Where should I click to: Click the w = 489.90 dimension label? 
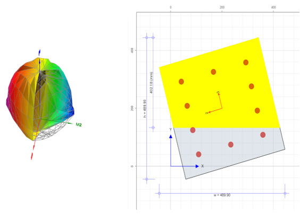[222, 195]
